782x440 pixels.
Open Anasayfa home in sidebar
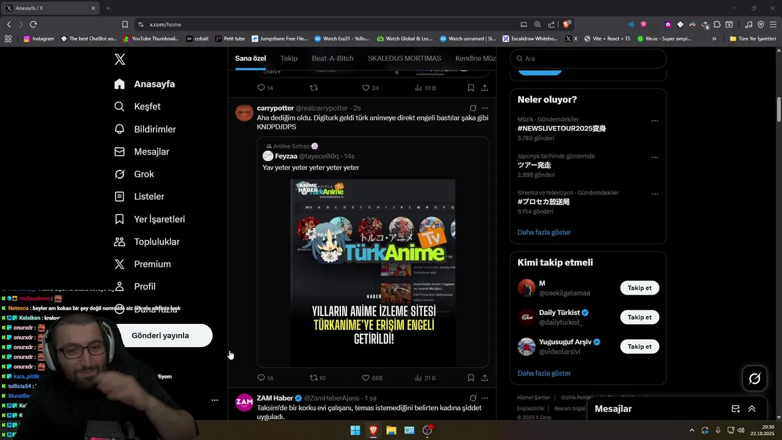145,84
